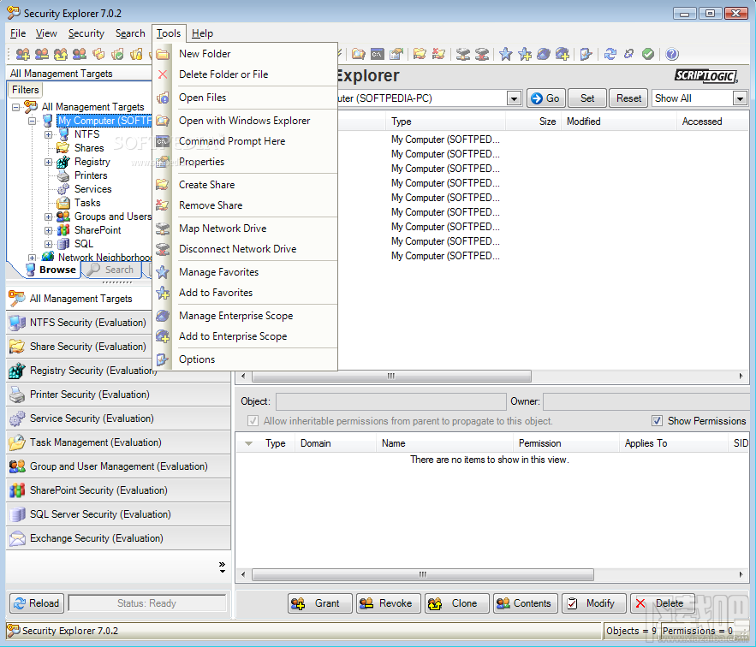
Task: Click the grant-permission toolbar icon with plus sign
Action: click(22, 54)
